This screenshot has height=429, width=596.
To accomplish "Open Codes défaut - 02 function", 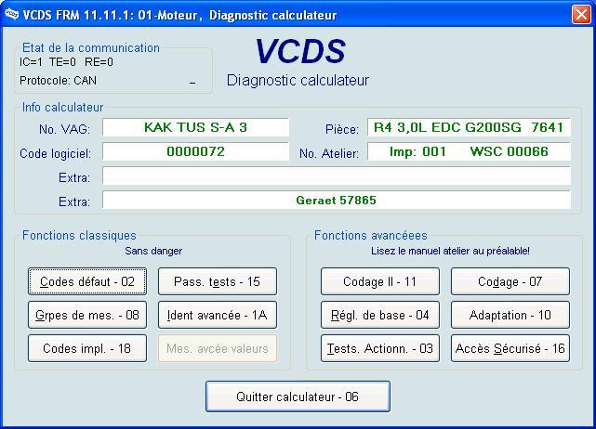I will [87, 281].
